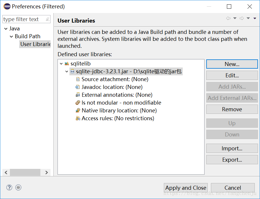Click the Access rules icon
This screenshot has height=199, width=260.
(x=78, y=118)
